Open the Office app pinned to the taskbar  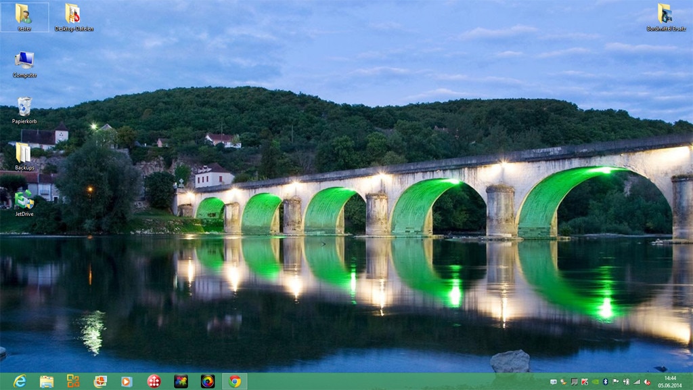tap(72, 379)
